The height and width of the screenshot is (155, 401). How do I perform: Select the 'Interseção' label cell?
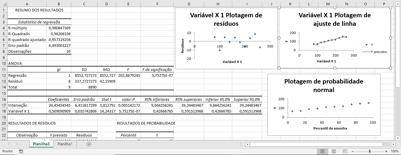click(x=27, y=105)
